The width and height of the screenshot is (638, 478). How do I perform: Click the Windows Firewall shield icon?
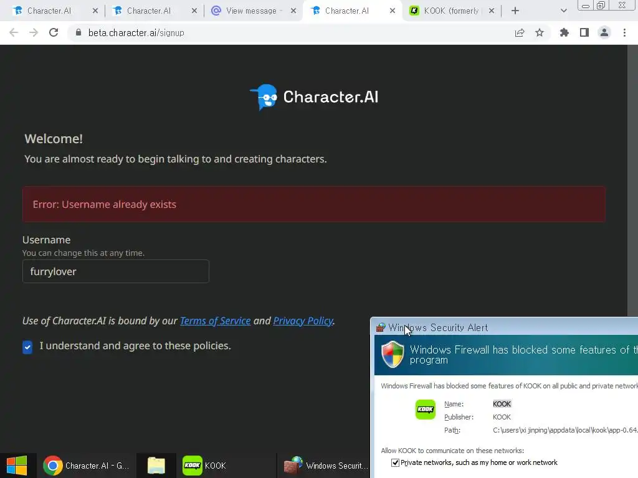tap(393, 354)
